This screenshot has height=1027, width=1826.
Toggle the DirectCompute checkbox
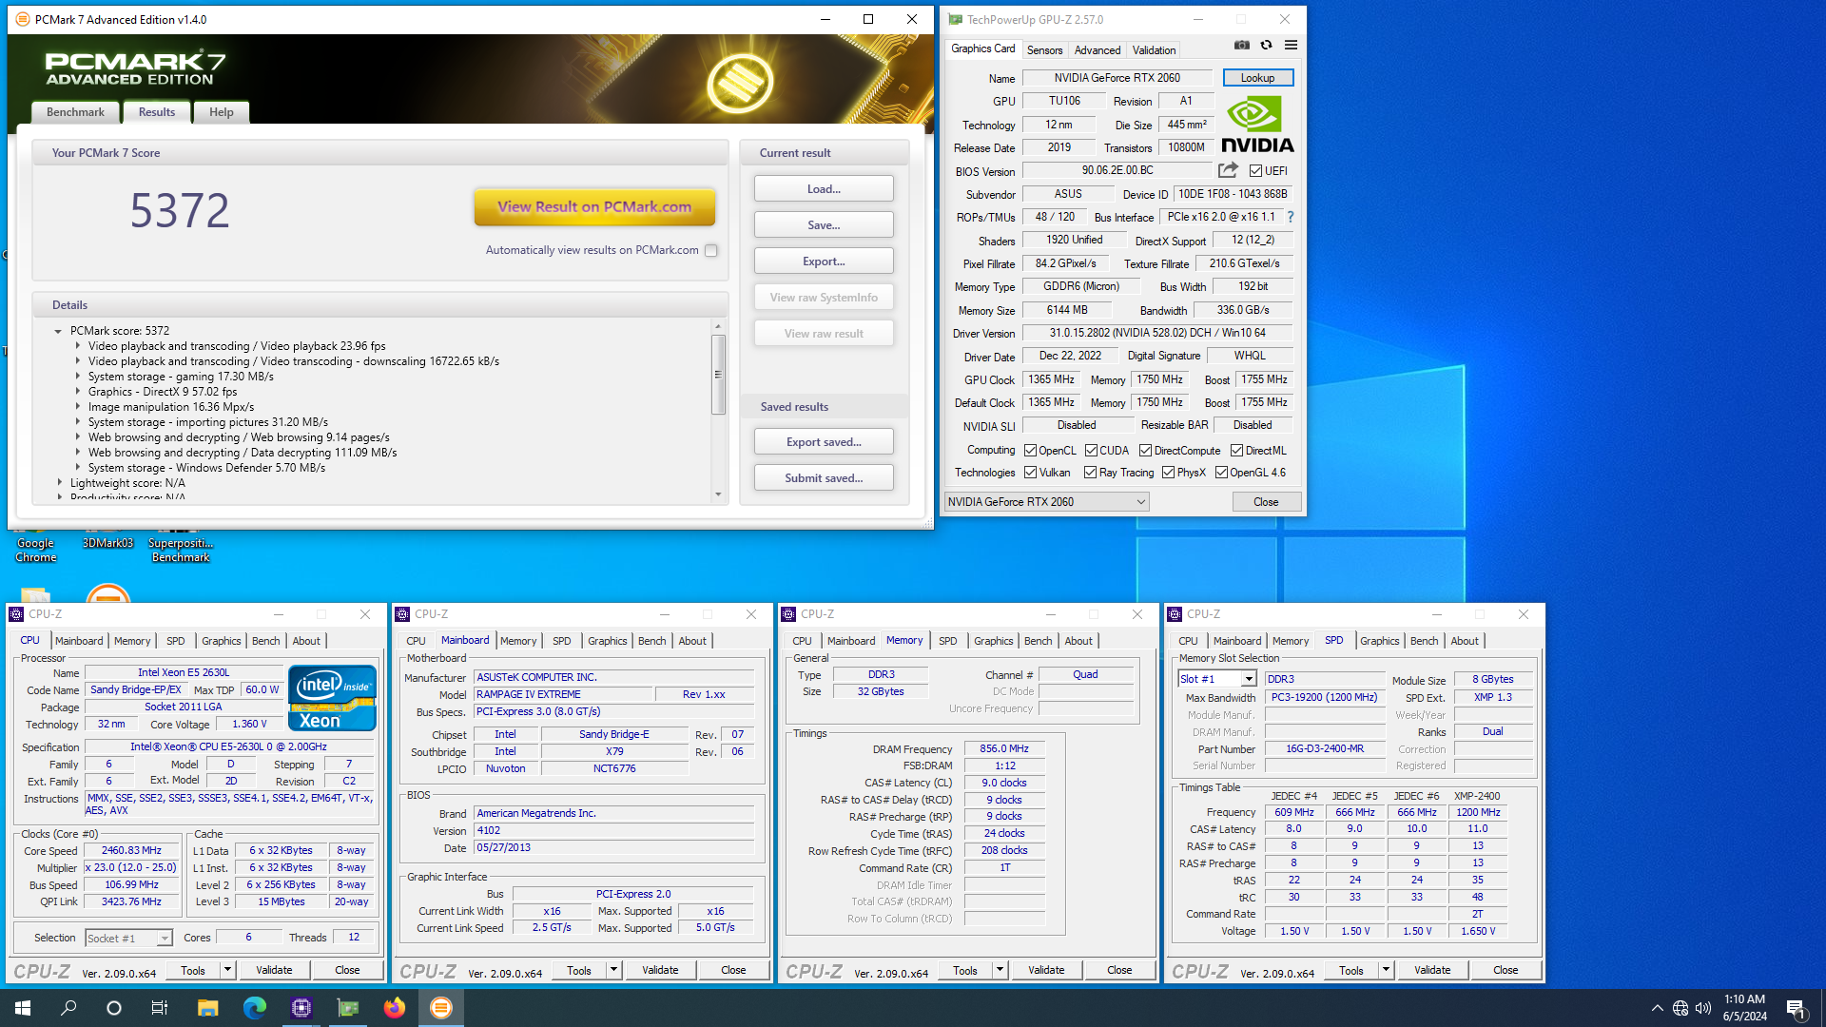(x=1145, y=451)
